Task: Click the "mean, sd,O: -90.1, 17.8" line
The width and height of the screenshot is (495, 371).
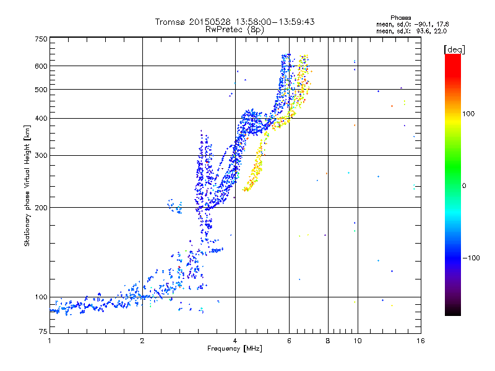Action: [x=413, y=24]
